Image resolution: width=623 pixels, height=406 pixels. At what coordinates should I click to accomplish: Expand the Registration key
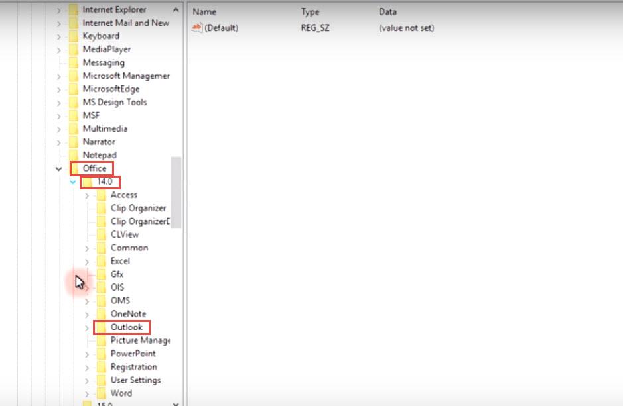click(x=87, y=368)
